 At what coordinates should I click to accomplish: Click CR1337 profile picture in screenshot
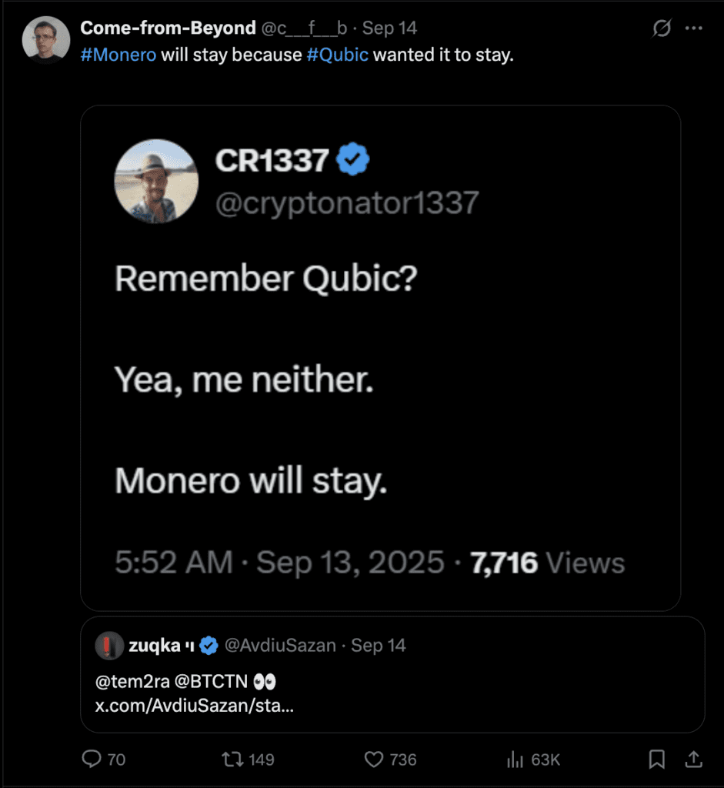coord(156,182)
